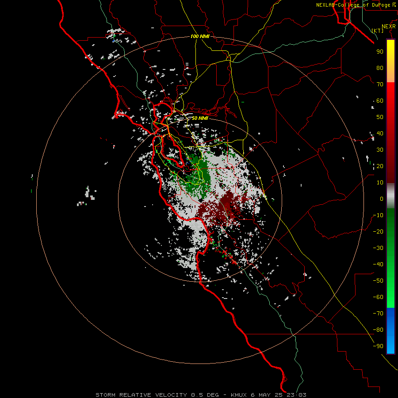Viewport: 398px width, 398px height.
Task: Click the 70 value on velocity scale
Action: pyautogui.click(x=380, y=84)
